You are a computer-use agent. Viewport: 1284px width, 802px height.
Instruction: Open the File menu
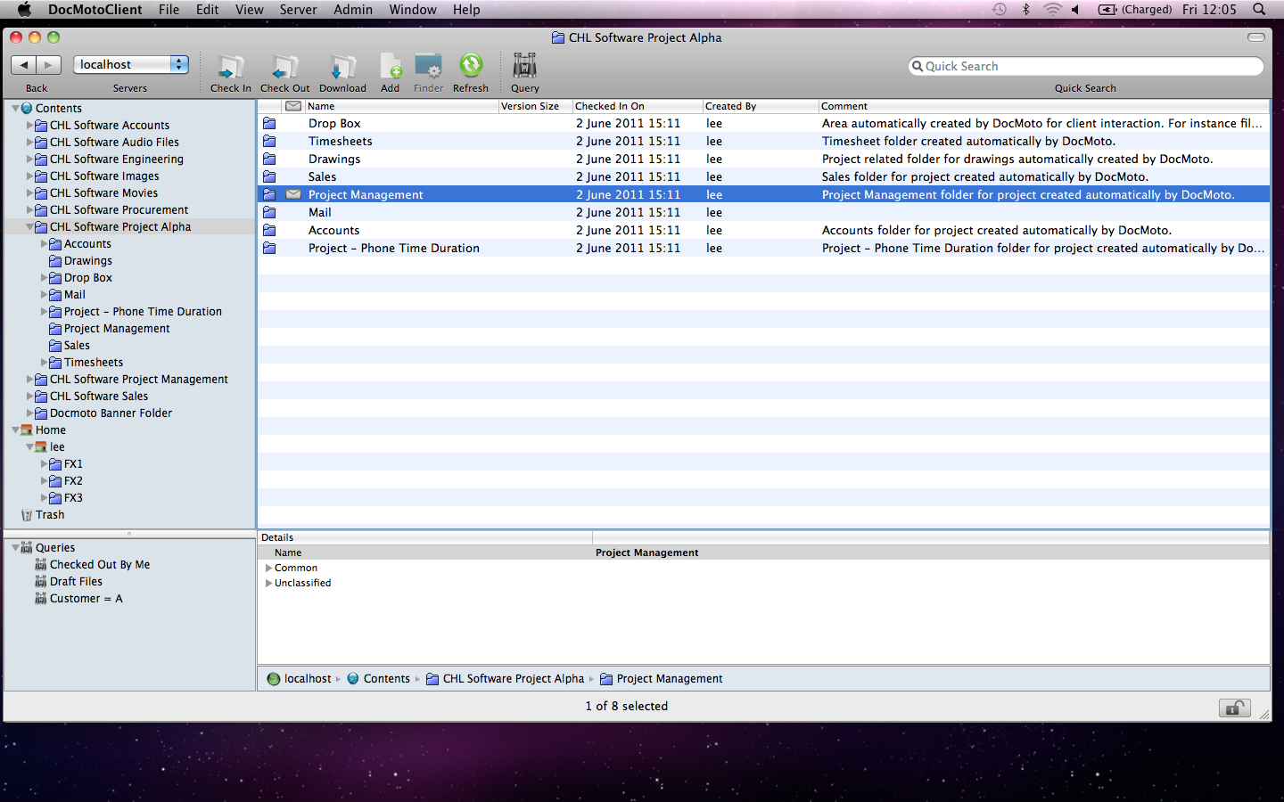pos(169,10)
